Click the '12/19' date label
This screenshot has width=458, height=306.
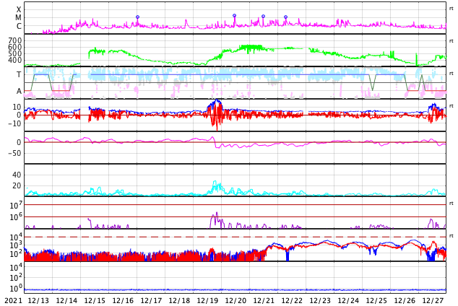point(207,301)
